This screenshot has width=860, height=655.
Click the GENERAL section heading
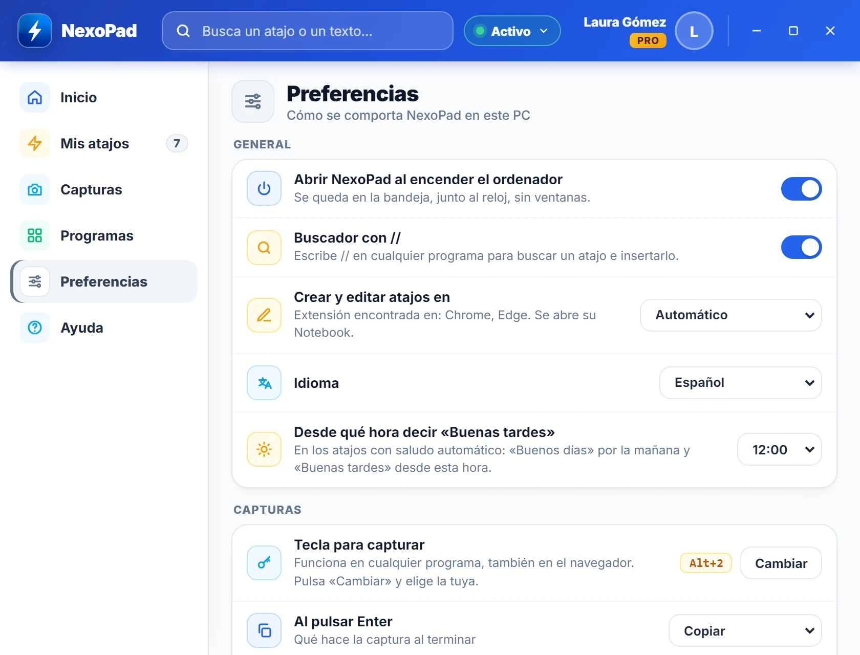coord(262,144)
